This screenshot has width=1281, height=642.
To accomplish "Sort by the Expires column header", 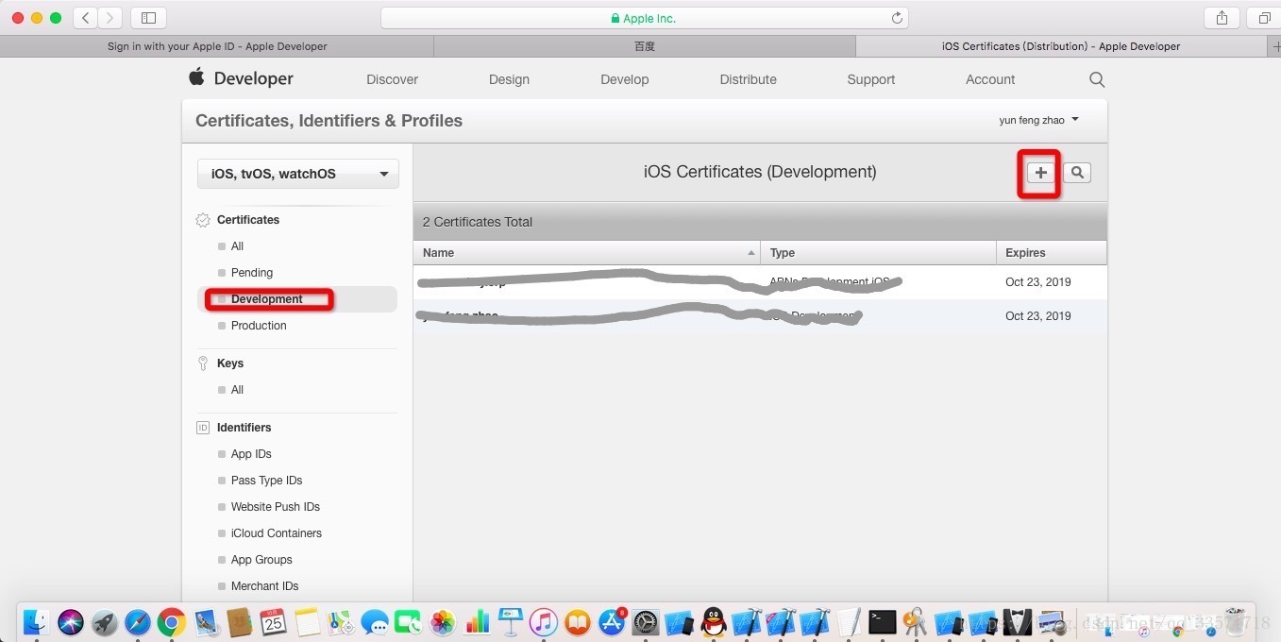I will point(1051,253).
